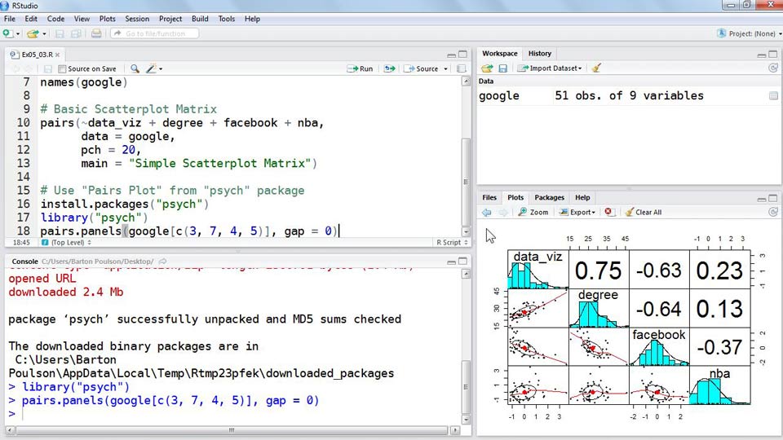Switch to the Help pane tab
Viewport: 783px width, 440px height.
[x=582, y=197]
